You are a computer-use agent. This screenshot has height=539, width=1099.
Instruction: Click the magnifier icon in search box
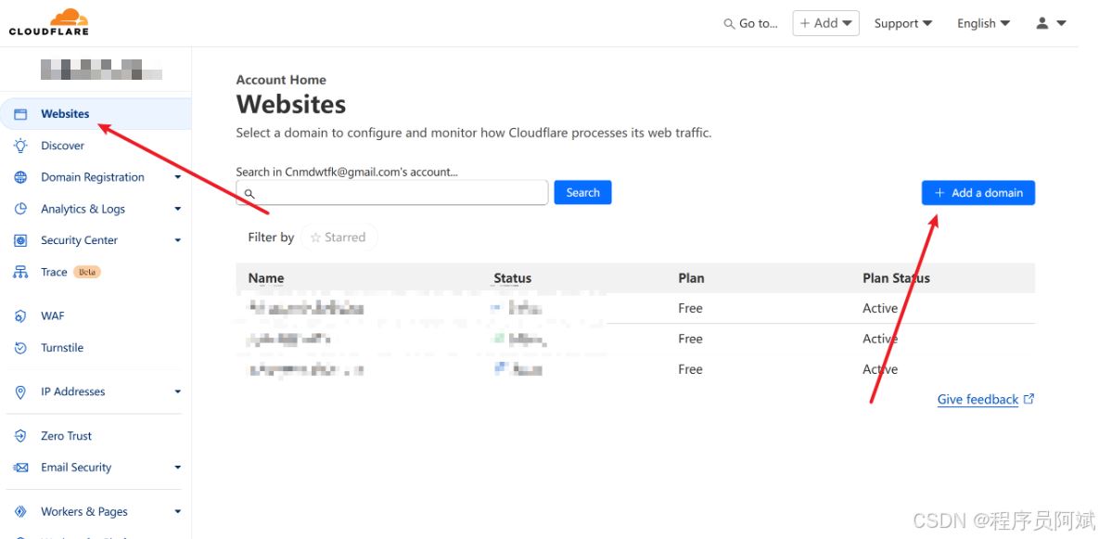click(x=249, y=194)
